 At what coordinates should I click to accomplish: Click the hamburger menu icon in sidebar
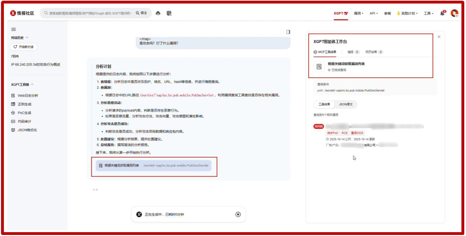pos(14,29)
